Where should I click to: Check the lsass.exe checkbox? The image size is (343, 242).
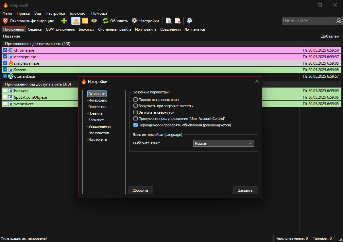(x=5, y=91)
